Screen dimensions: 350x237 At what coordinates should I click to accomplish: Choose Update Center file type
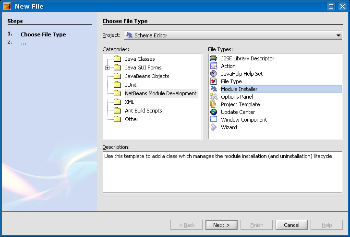click(x=238, y=112)
